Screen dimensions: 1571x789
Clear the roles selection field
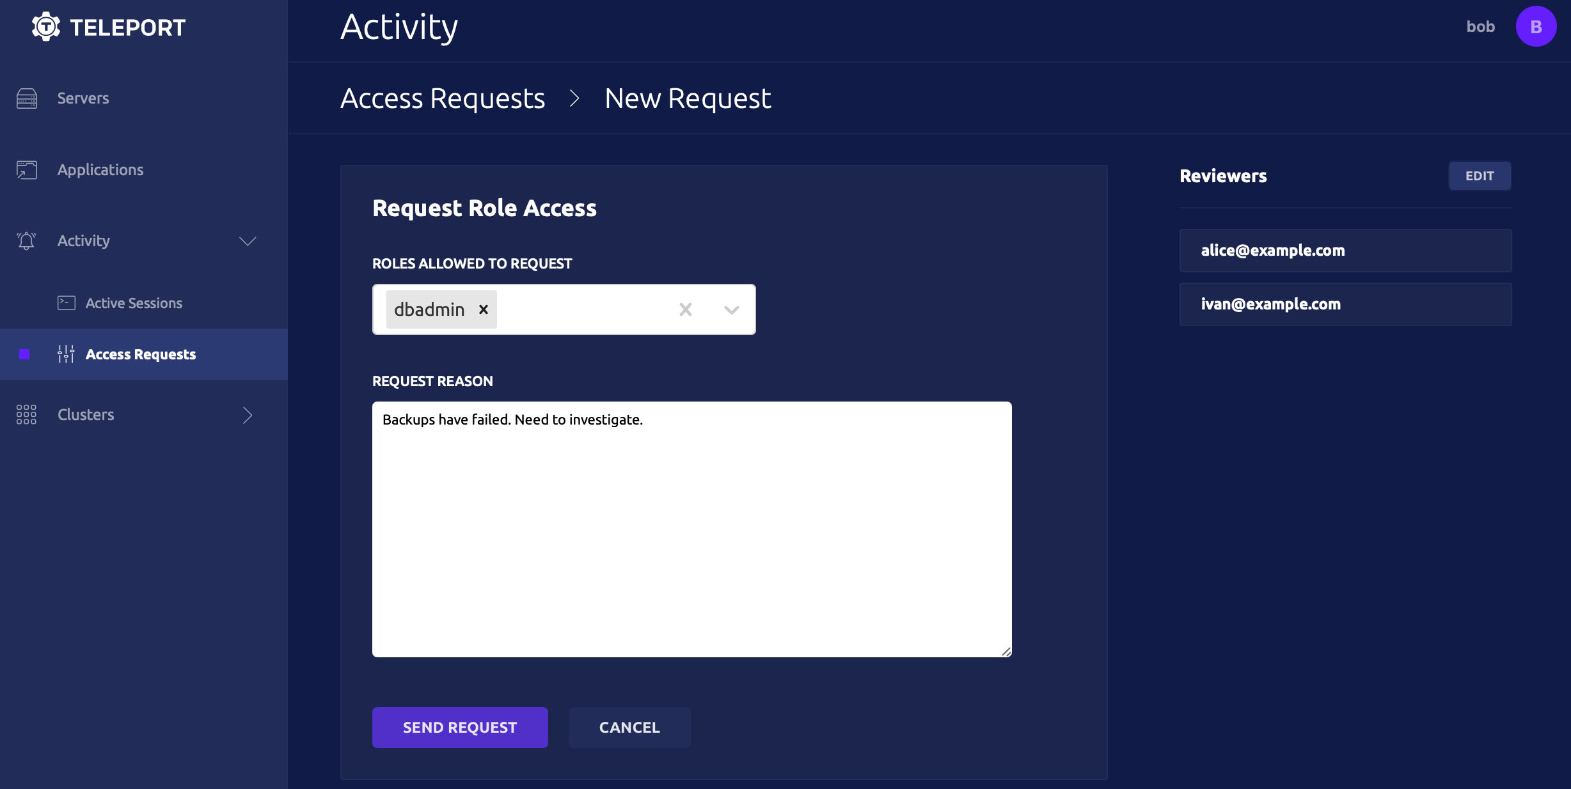pyautogui.click(x=686, y=309)
